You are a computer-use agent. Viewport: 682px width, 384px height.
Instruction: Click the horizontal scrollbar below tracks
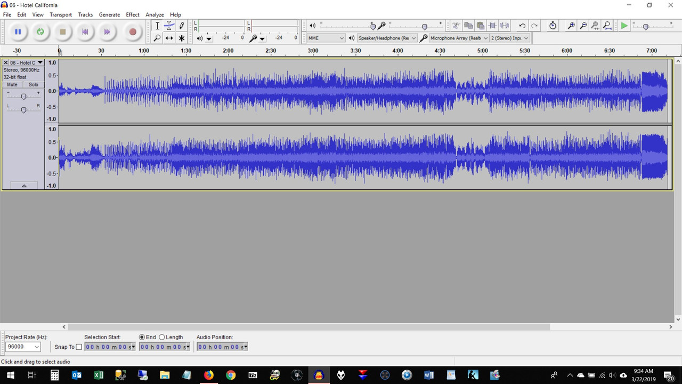point(309,327)
